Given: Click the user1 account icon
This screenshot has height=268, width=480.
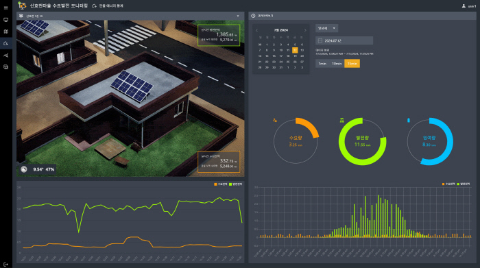Looking at the screenshot, I should pos(464,5).
